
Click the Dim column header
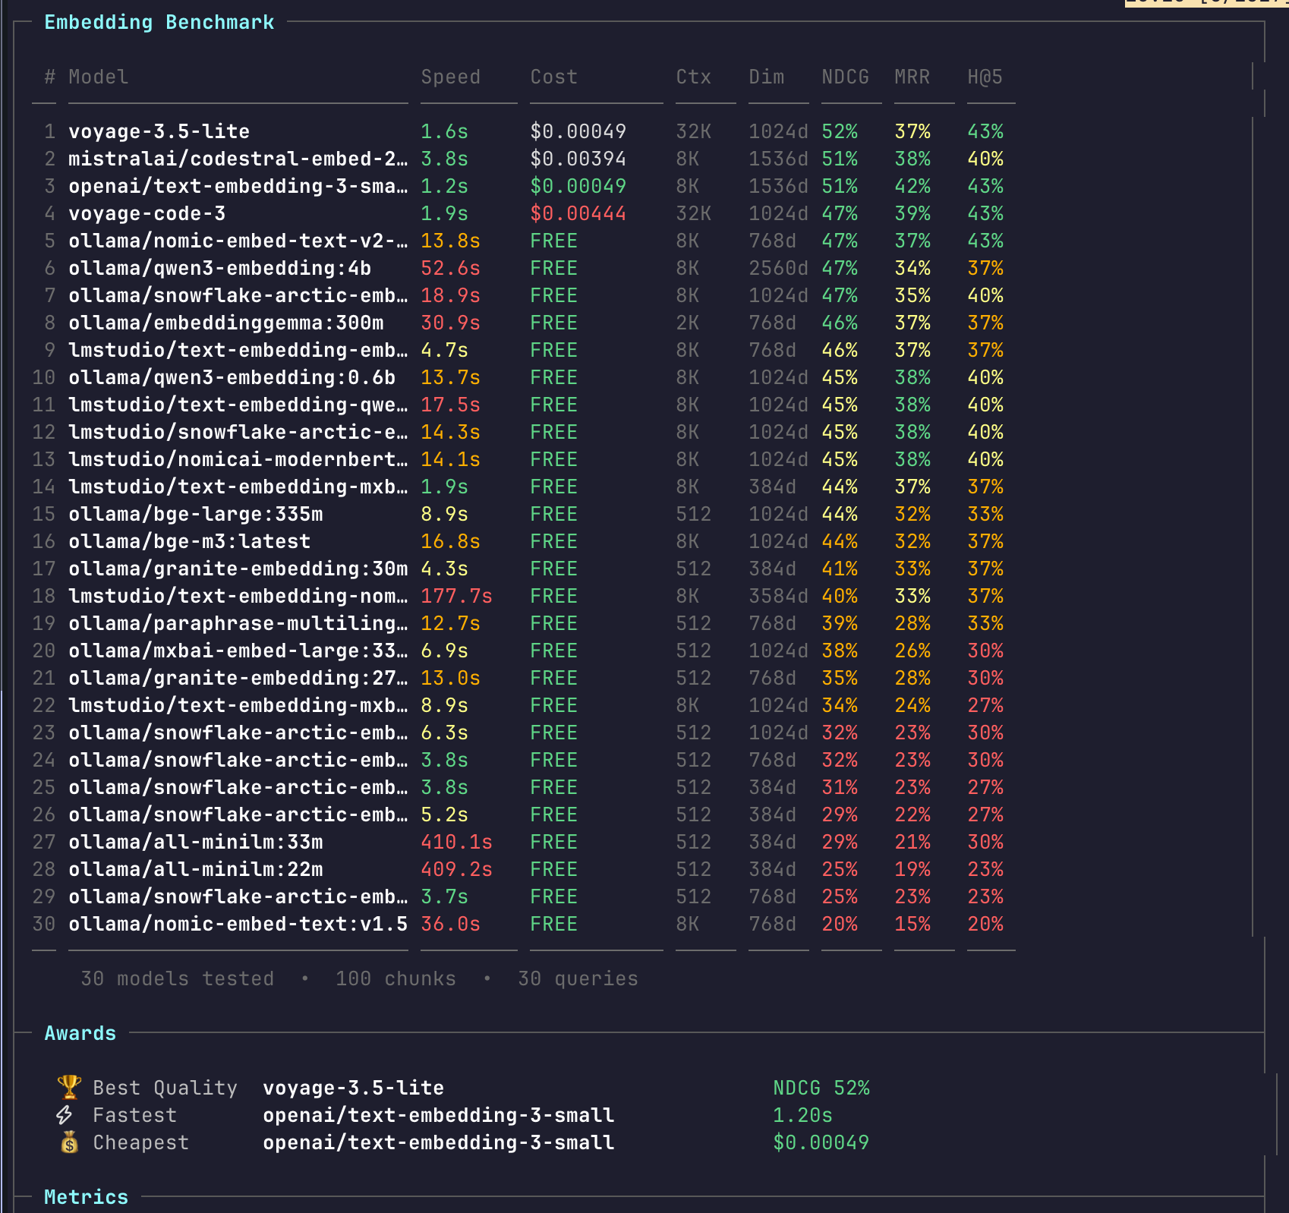(x=767, y=77)
